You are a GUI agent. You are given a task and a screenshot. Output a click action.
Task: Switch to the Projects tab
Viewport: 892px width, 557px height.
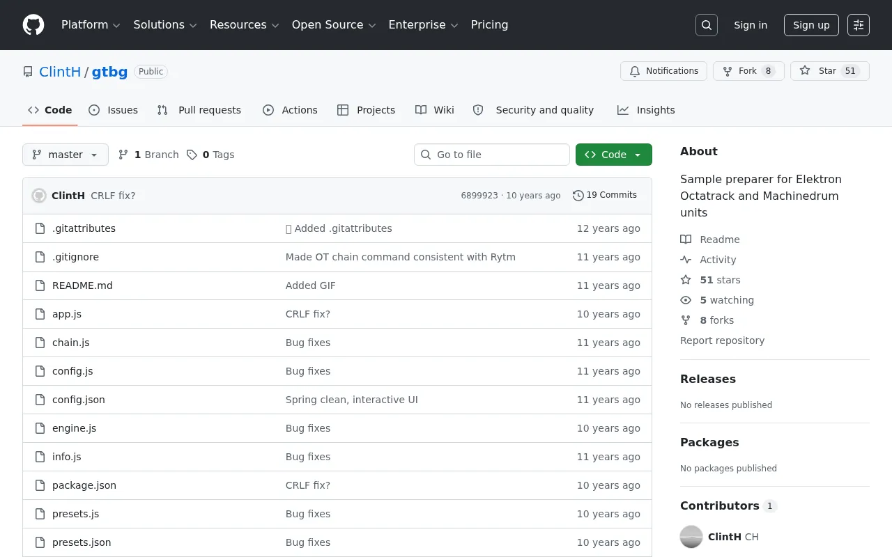tap(366, 110)
